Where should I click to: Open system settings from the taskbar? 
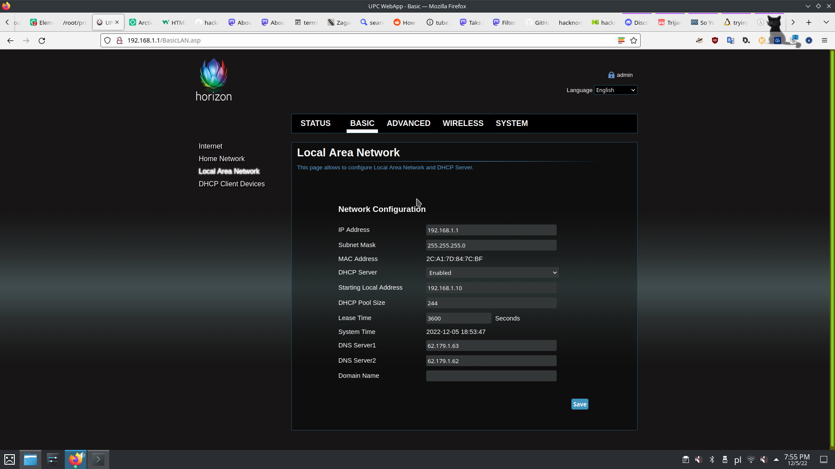click(x=53, y=459)
